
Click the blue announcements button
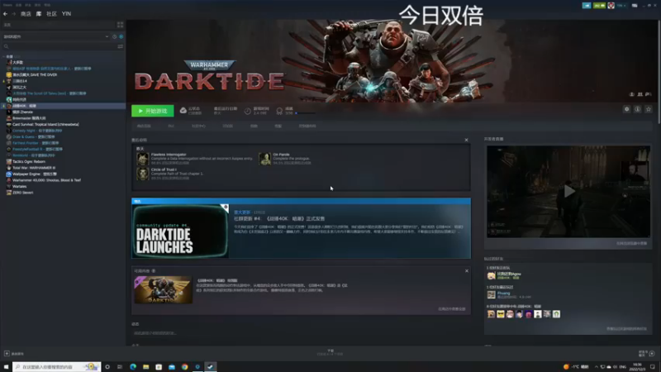click(587, 6)
